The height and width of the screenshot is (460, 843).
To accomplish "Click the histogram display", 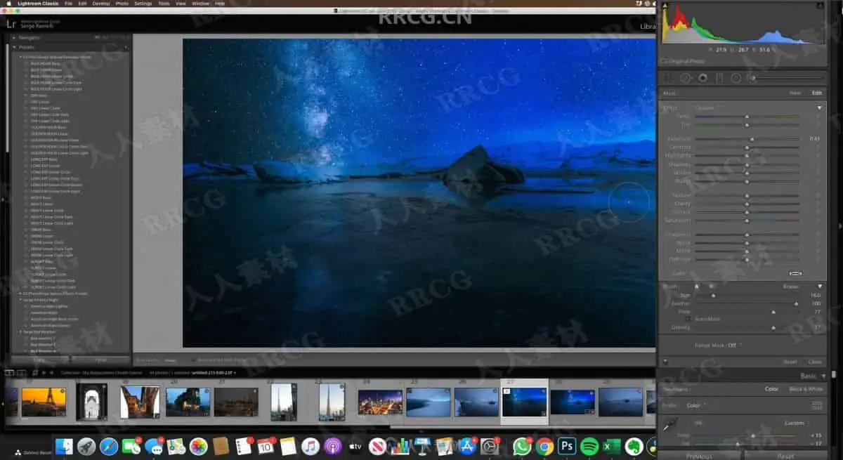I will click(x=742, y=25).
